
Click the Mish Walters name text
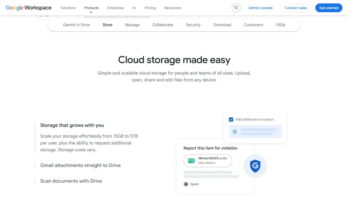pos(207,163)
